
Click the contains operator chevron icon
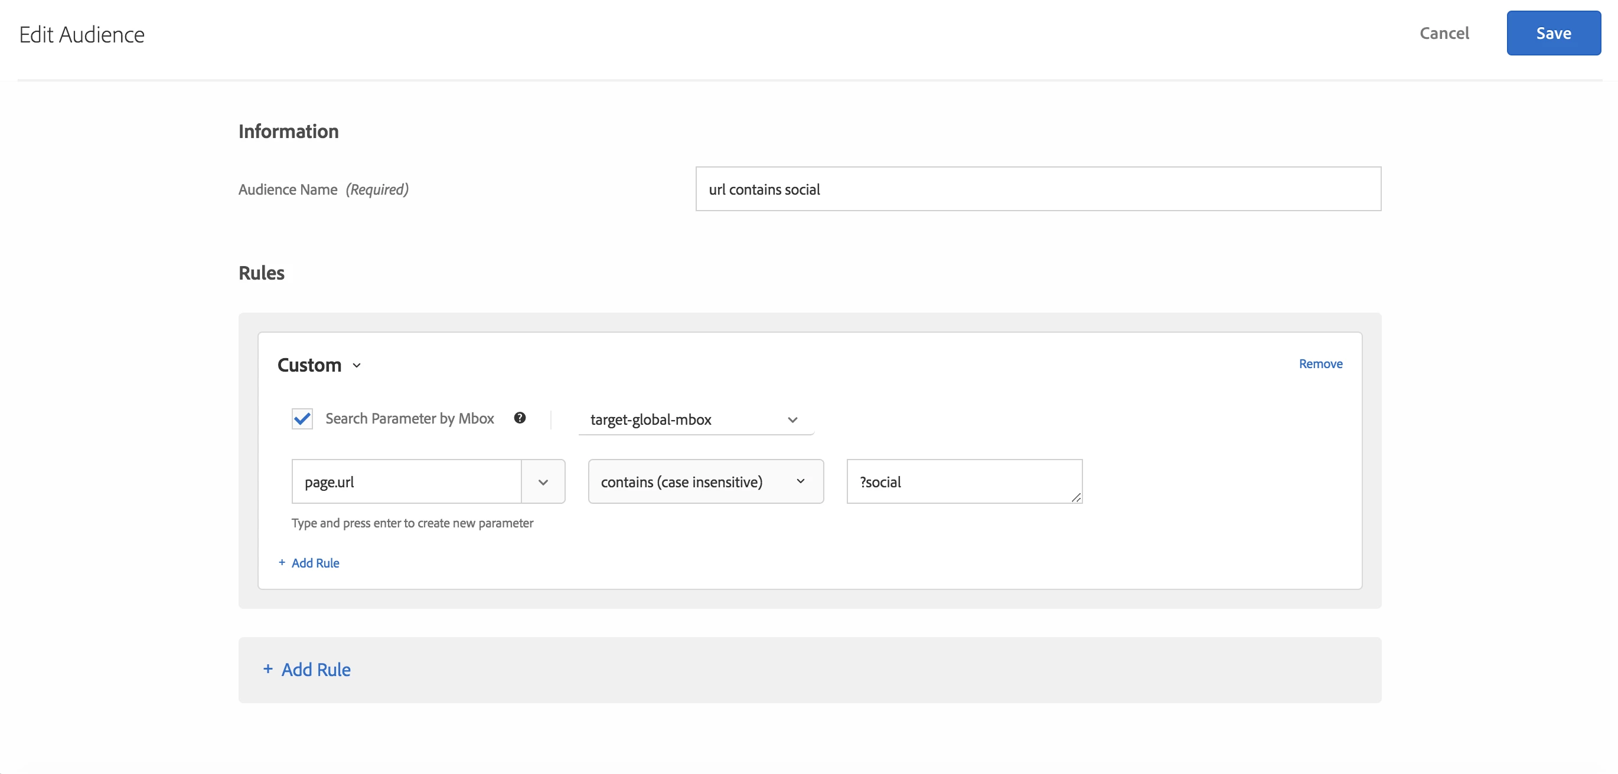[800, 481]
